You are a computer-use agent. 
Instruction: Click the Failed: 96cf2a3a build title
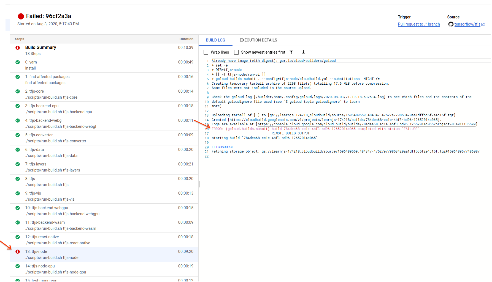coord(48,16)
